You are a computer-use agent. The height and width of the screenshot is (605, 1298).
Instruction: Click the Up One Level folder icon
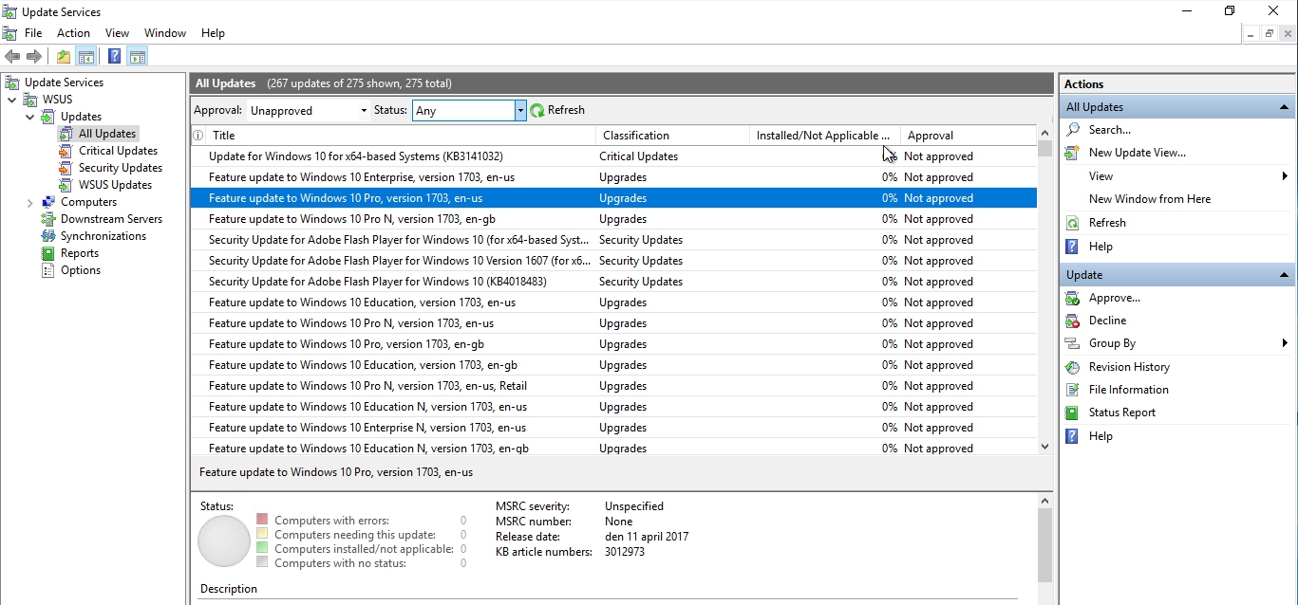[x=64, y=57]
